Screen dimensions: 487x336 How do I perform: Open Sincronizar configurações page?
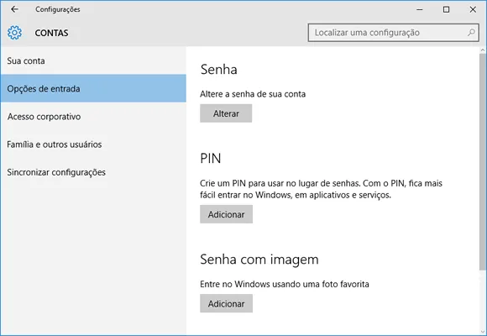[93, 172]
